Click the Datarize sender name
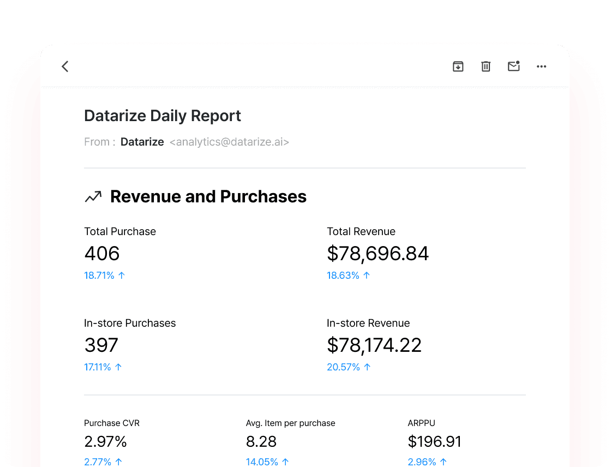Image resolution: width=611 pixels, height=467 pixels. (x=142, y=142)
